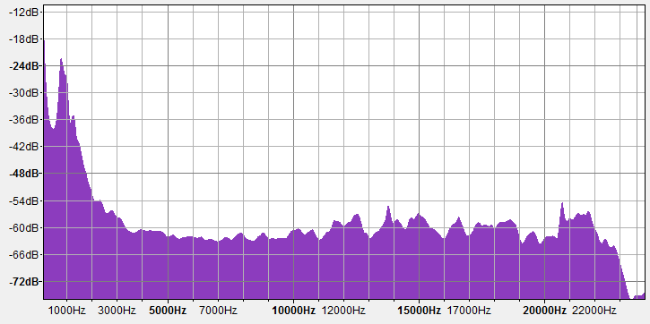Click the 22000Hz frequency label
The image size is (650, 324).
click(594, 311)
